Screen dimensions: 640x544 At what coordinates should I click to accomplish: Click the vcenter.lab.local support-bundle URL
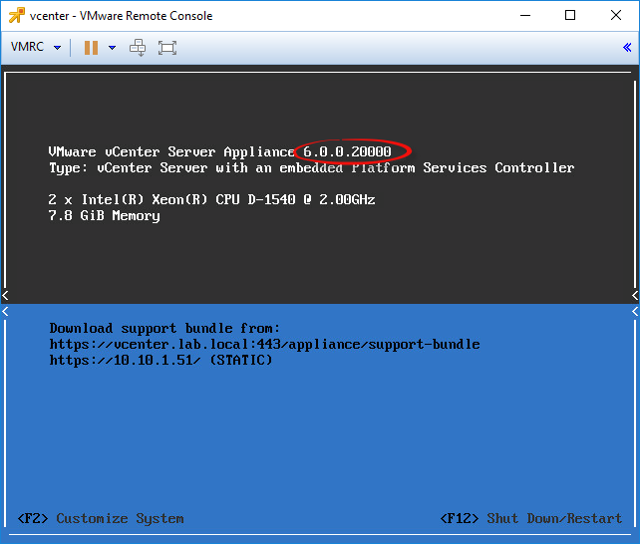click(x=264, y=344)
